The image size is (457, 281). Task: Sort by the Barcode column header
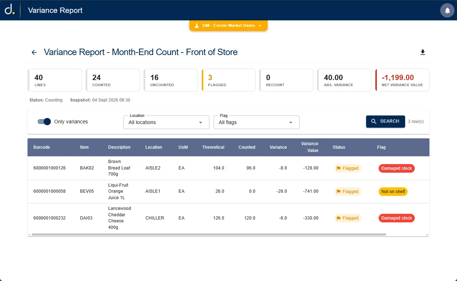click(42, 147)
